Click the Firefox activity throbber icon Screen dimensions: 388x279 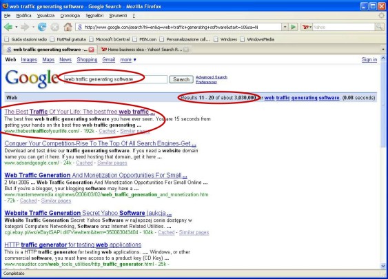pyautogui.click(x=381, y=16)
